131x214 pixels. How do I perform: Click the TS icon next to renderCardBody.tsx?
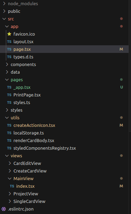(9, 141)
